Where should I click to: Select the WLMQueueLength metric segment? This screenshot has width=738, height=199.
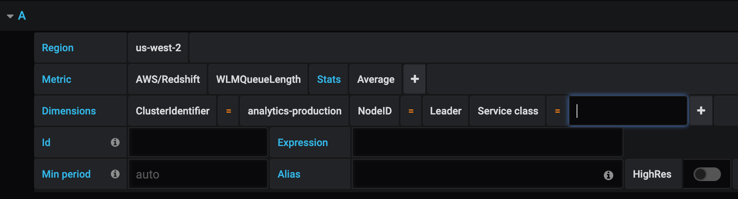(x=258, y=79)
